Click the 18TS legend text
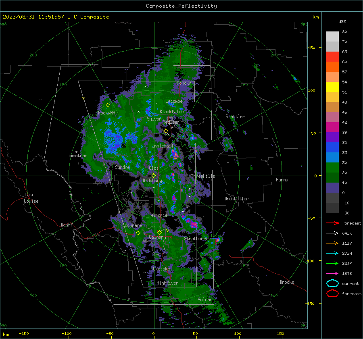363x339 pixels. point(347,274)
